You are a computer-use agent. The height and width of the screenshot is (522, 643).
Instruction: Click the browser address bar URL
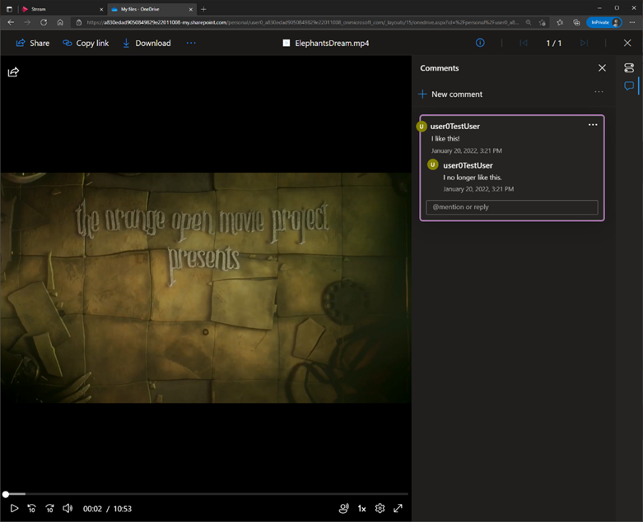click(303, 22)
